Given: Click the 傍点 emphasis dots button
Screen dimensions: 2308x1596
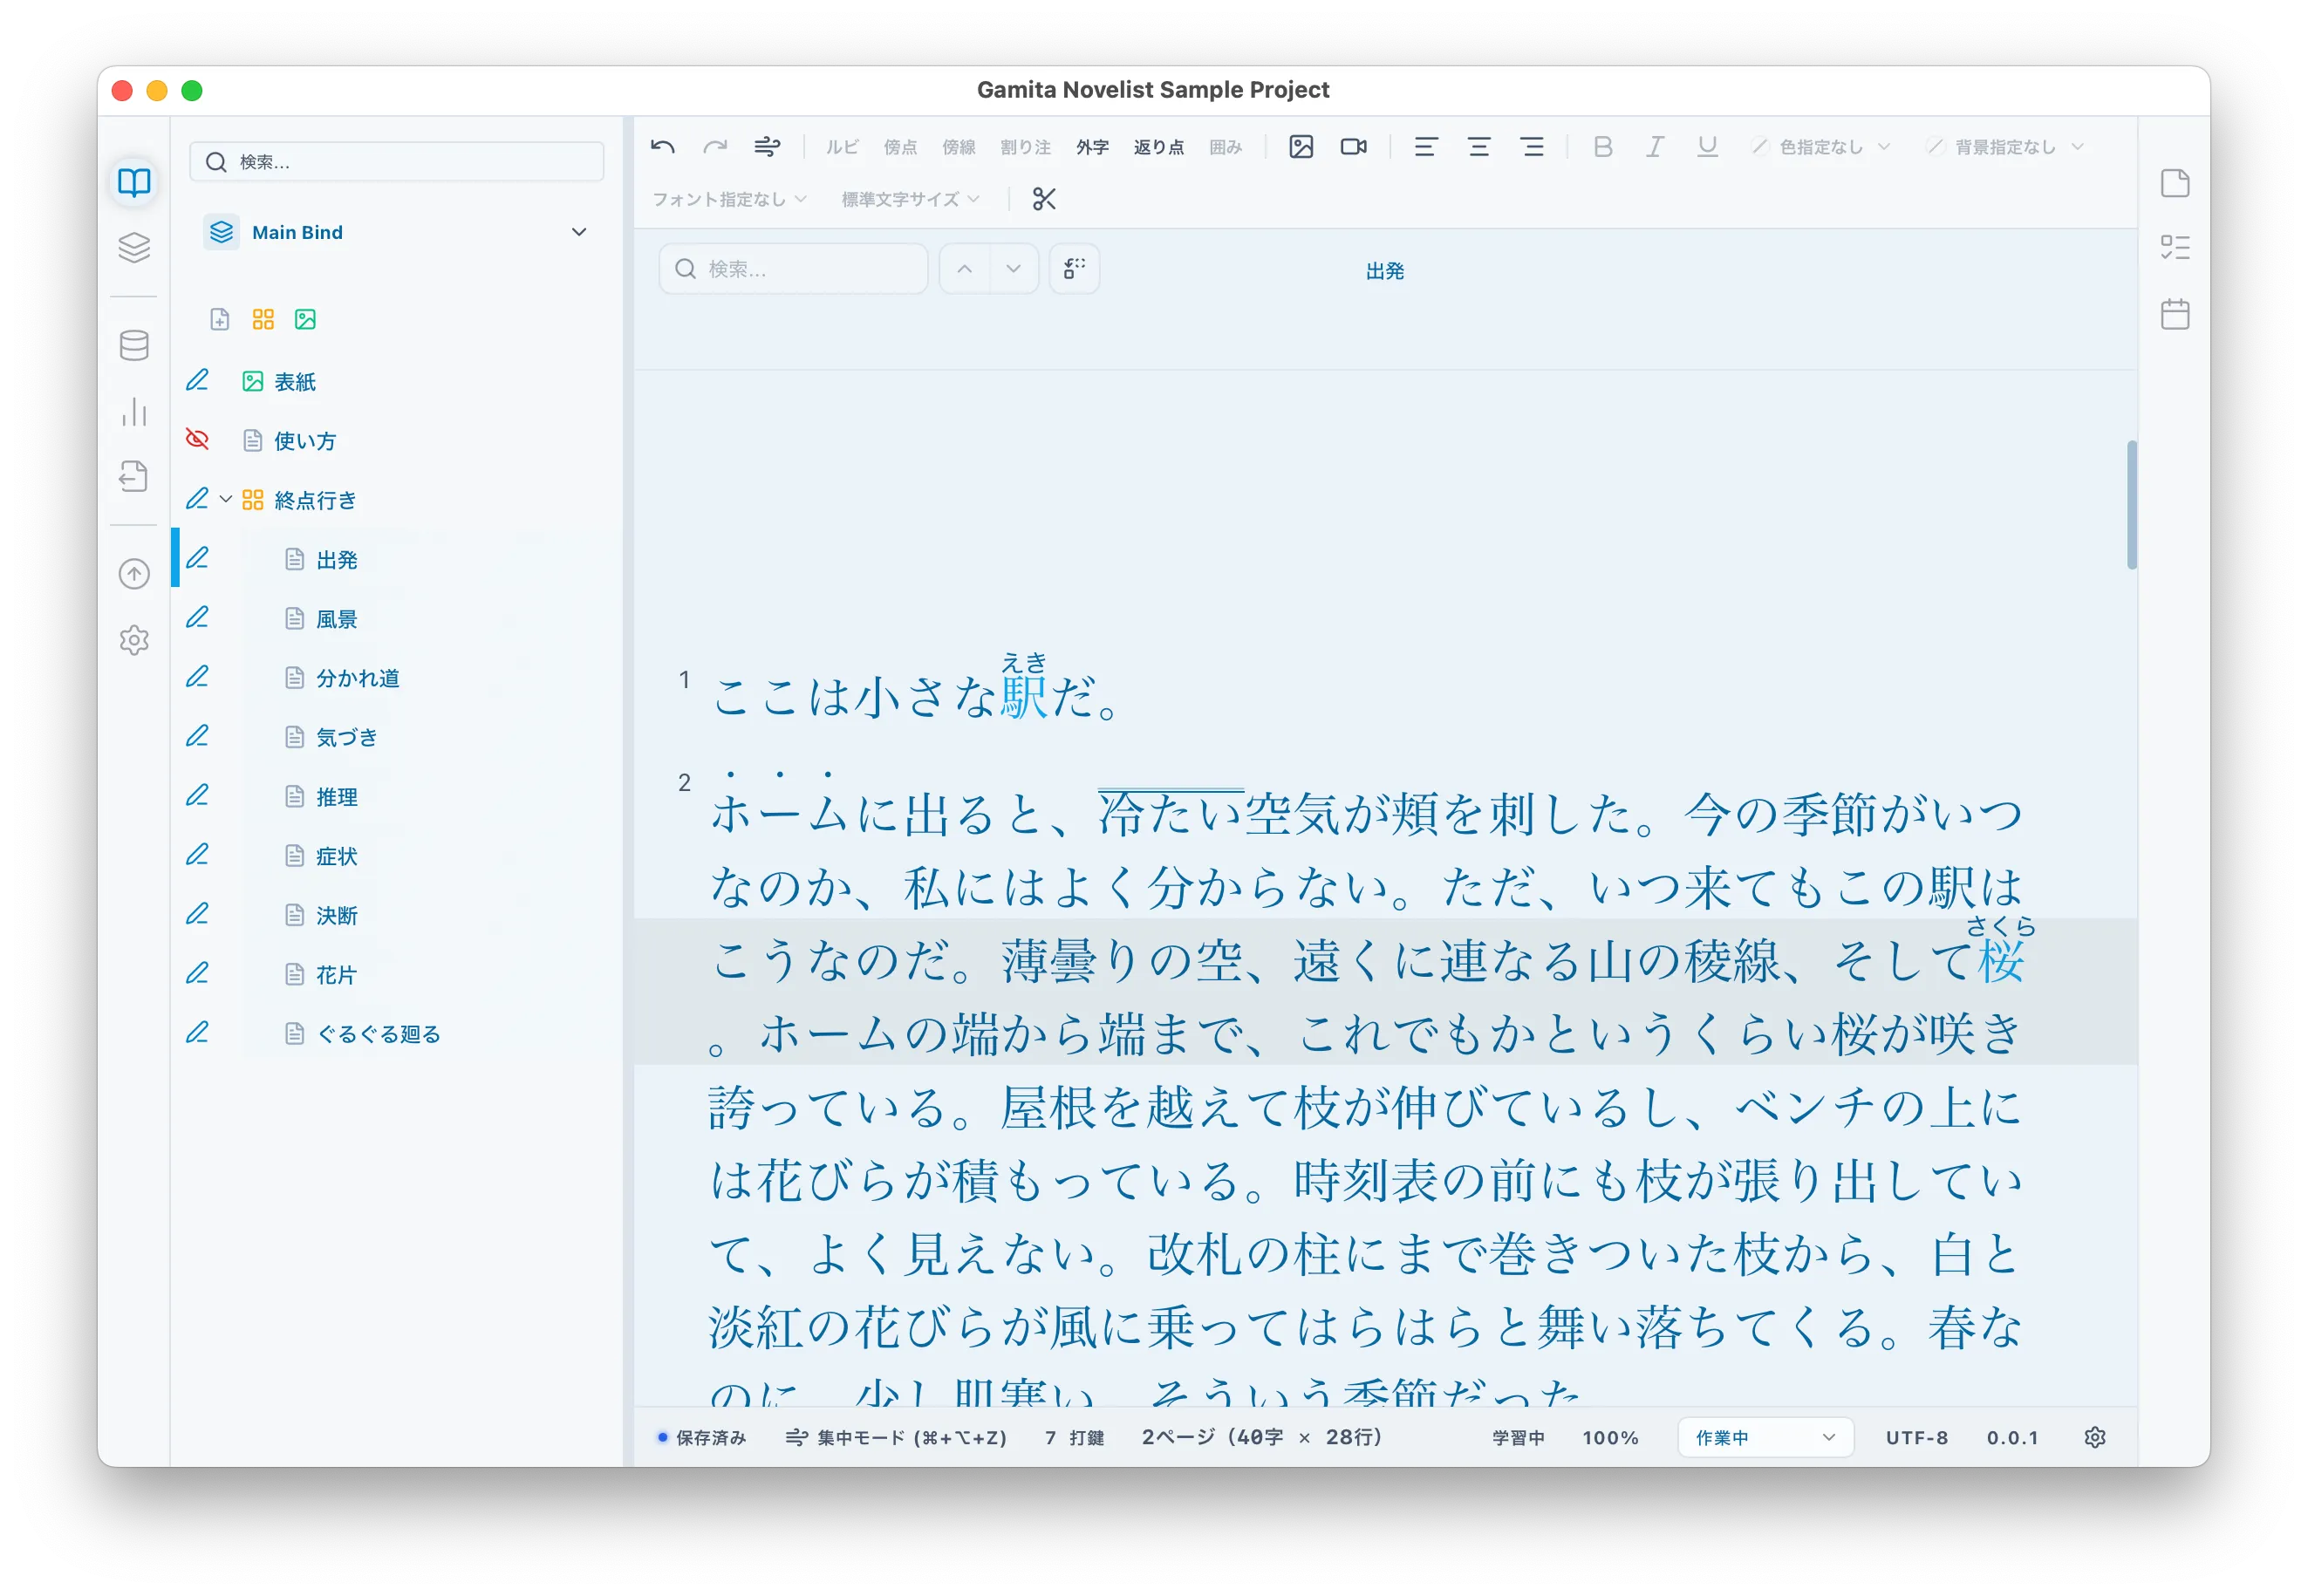Looking at the screenshot, I should 900,147.
